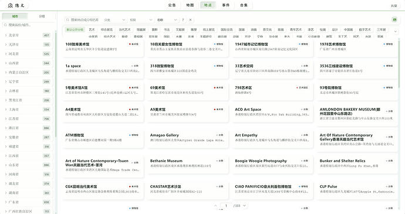
Task: Expand 北京市 tree node
Action: point(6,35)
